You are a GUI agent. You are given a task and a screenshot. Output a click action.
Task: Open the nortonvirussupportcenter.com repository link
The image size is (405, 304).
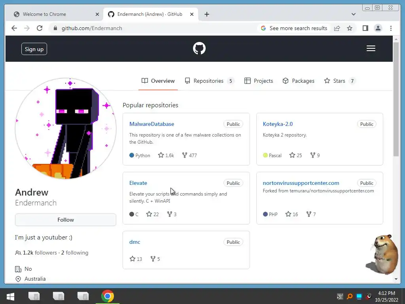coord(301,183)
